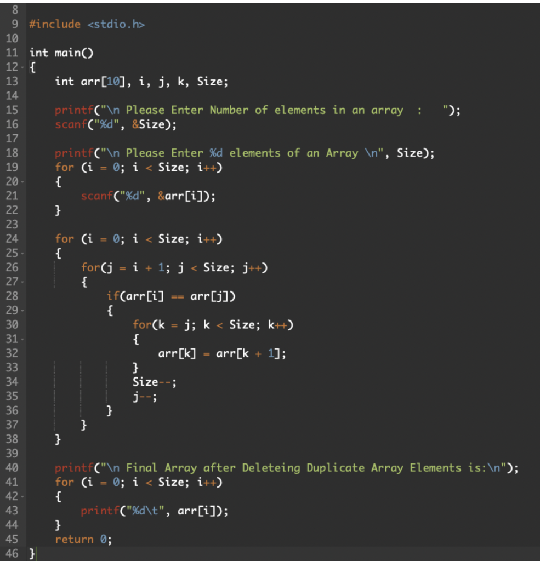
Task: Click the int main() declaration
Action: pyautogui.click(x=60, y=53)
